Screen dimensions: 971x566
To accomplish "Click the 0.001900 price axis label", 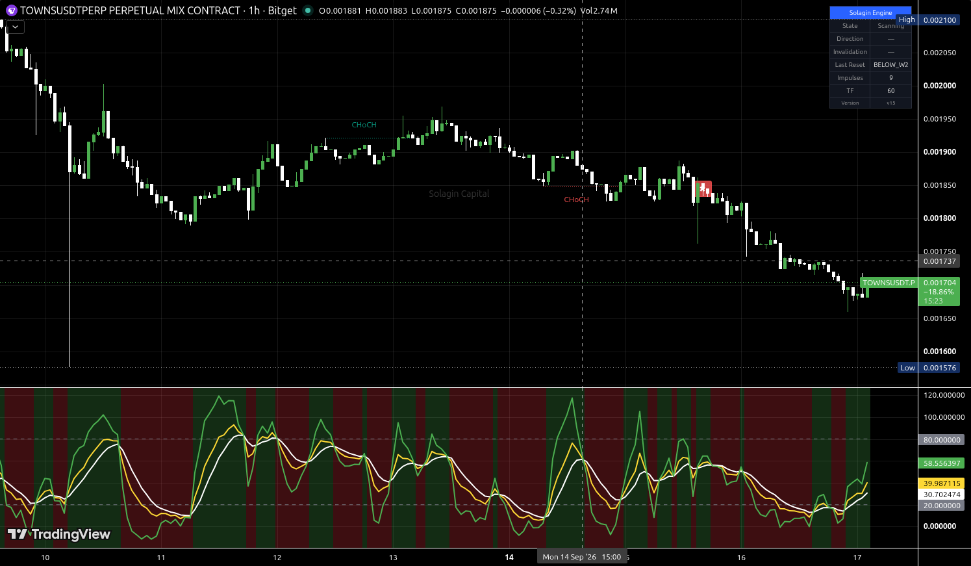I will click(x=940, y=152).
